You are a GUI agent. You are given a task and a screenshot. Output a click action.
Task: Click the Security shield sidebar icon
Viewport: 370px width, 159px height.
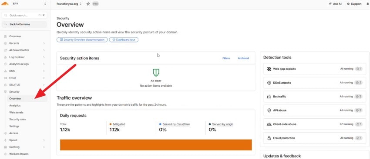(5, 91)
